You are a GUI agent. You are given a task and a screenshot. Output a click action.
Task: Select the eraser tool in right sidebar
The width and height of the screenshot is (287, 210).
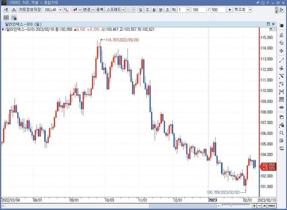[281, 43]
